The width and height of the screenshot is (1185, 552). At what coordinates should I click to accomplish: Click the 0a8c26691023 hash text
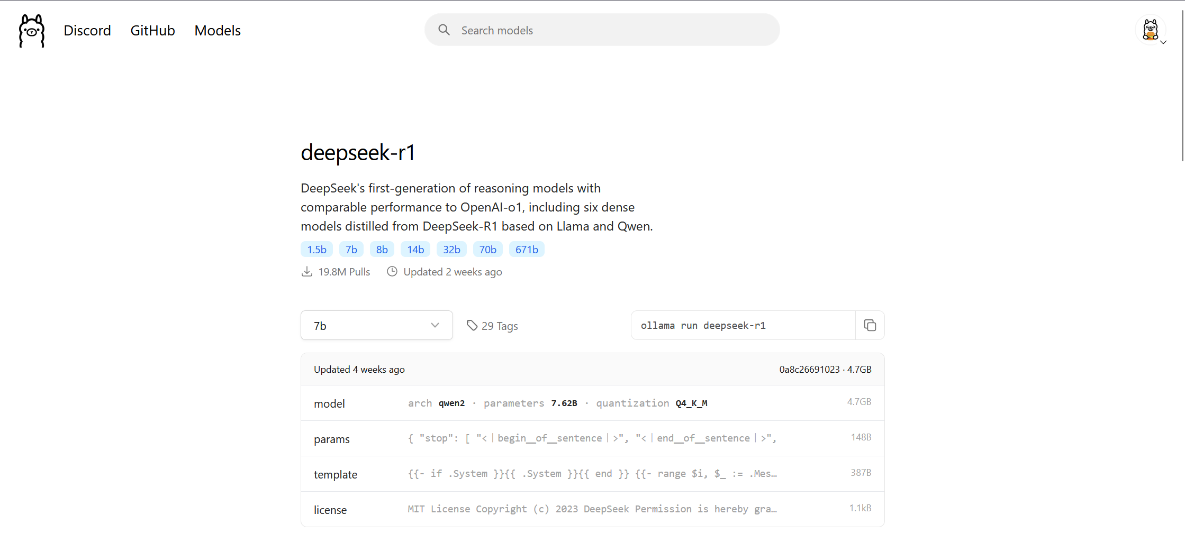click(809, 369)
